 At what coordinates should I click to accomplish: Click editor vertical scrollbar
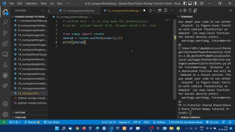pos(175,60)
